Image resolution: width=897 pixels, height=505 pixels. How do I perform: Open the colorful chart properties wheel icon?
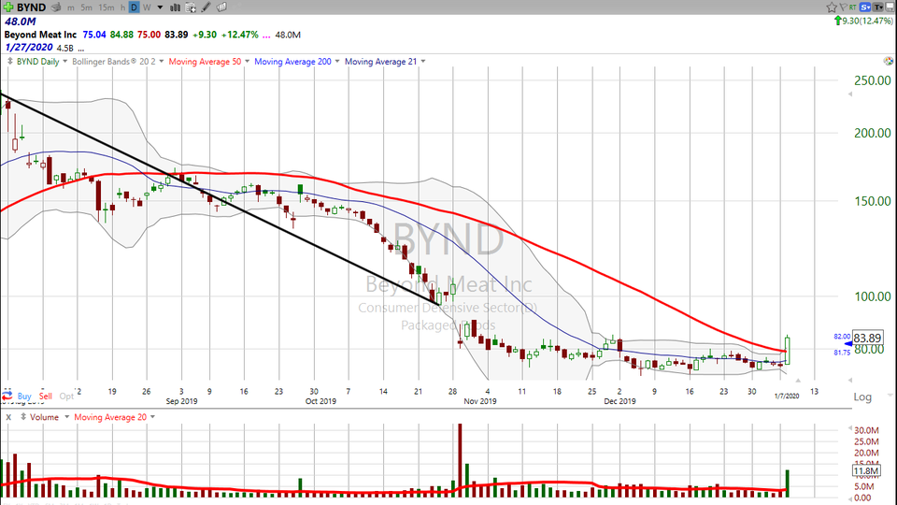point(889,61)
